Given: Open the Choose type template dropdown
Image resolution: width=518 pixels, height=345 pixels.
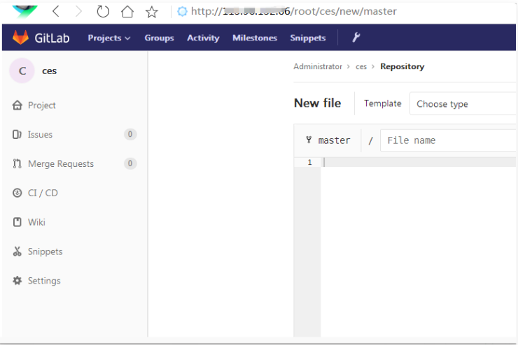Looking at the screenshot, I should (462, 104).
